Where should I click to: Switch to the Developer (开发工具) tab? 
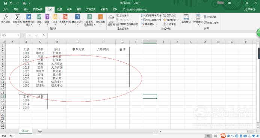(91, 9)
